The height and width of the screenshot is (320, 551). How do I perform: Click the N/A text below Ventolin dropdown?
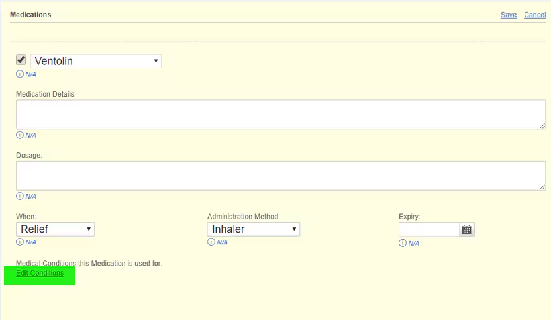pos(30,74)
